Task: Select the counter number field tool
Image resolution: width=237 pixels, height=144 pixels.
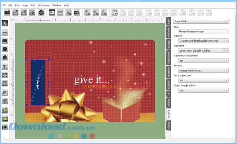Action: (5, 75)
